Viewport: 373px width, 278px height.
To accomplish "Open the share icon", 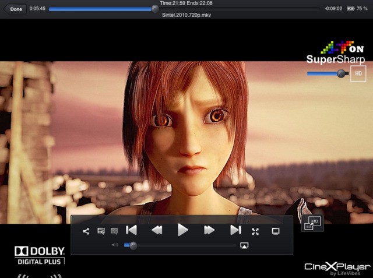I will pos(86,231).
